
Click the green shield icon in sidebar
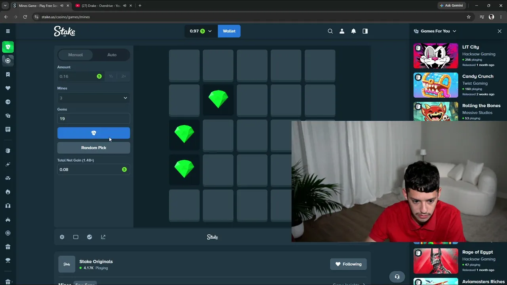coord(8,47)
